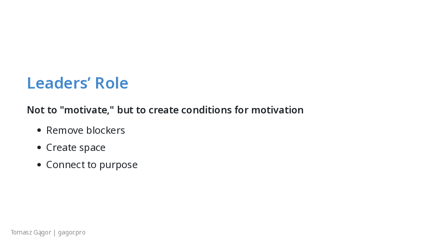
Task: Click the quoted word "motivate," in bold line
Action: click(87, 110)
